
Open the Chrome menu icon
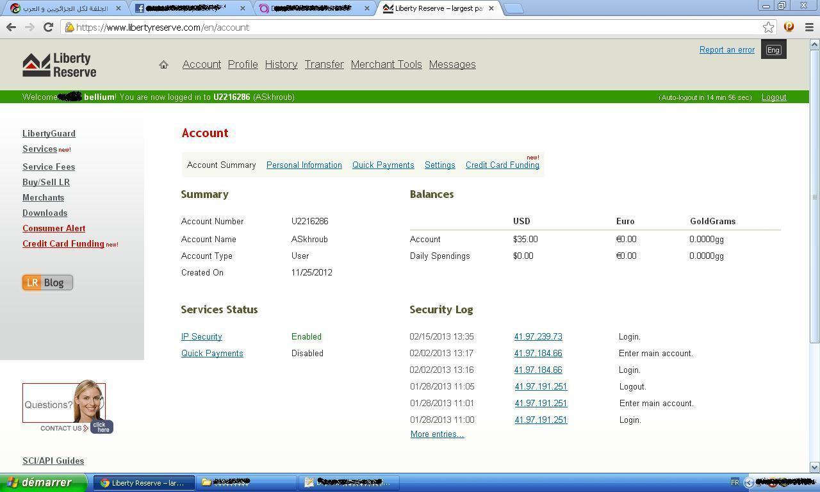pos(808,27)
